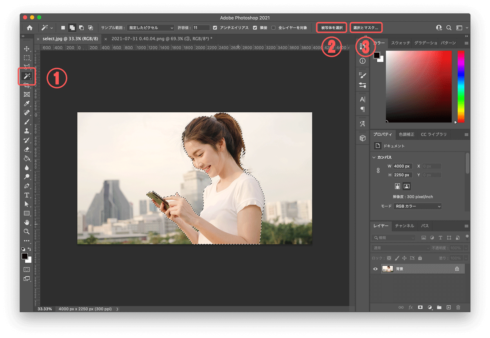490x338 pixels.
Task: Enable the 全レイヤーを対象 checkbox
Action: [x=274, y=28]
